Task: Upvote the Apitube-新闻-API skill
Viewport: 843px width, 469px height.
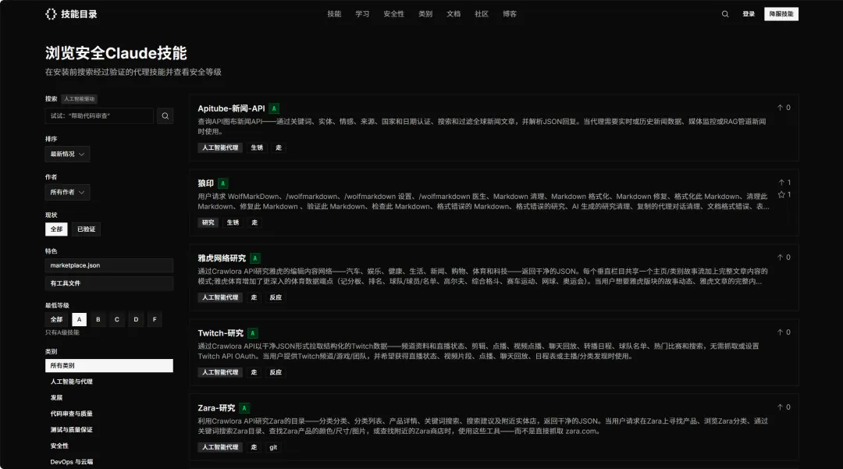Action: [784, 108]
